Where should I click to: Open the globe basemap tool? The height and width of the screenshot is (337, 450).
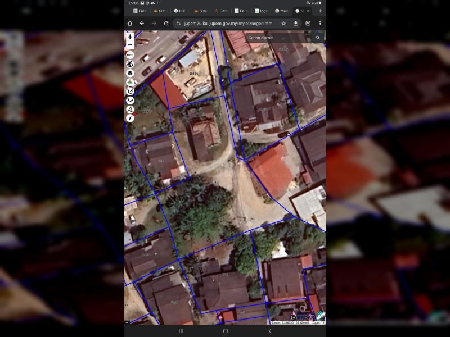tap(130, 64)
